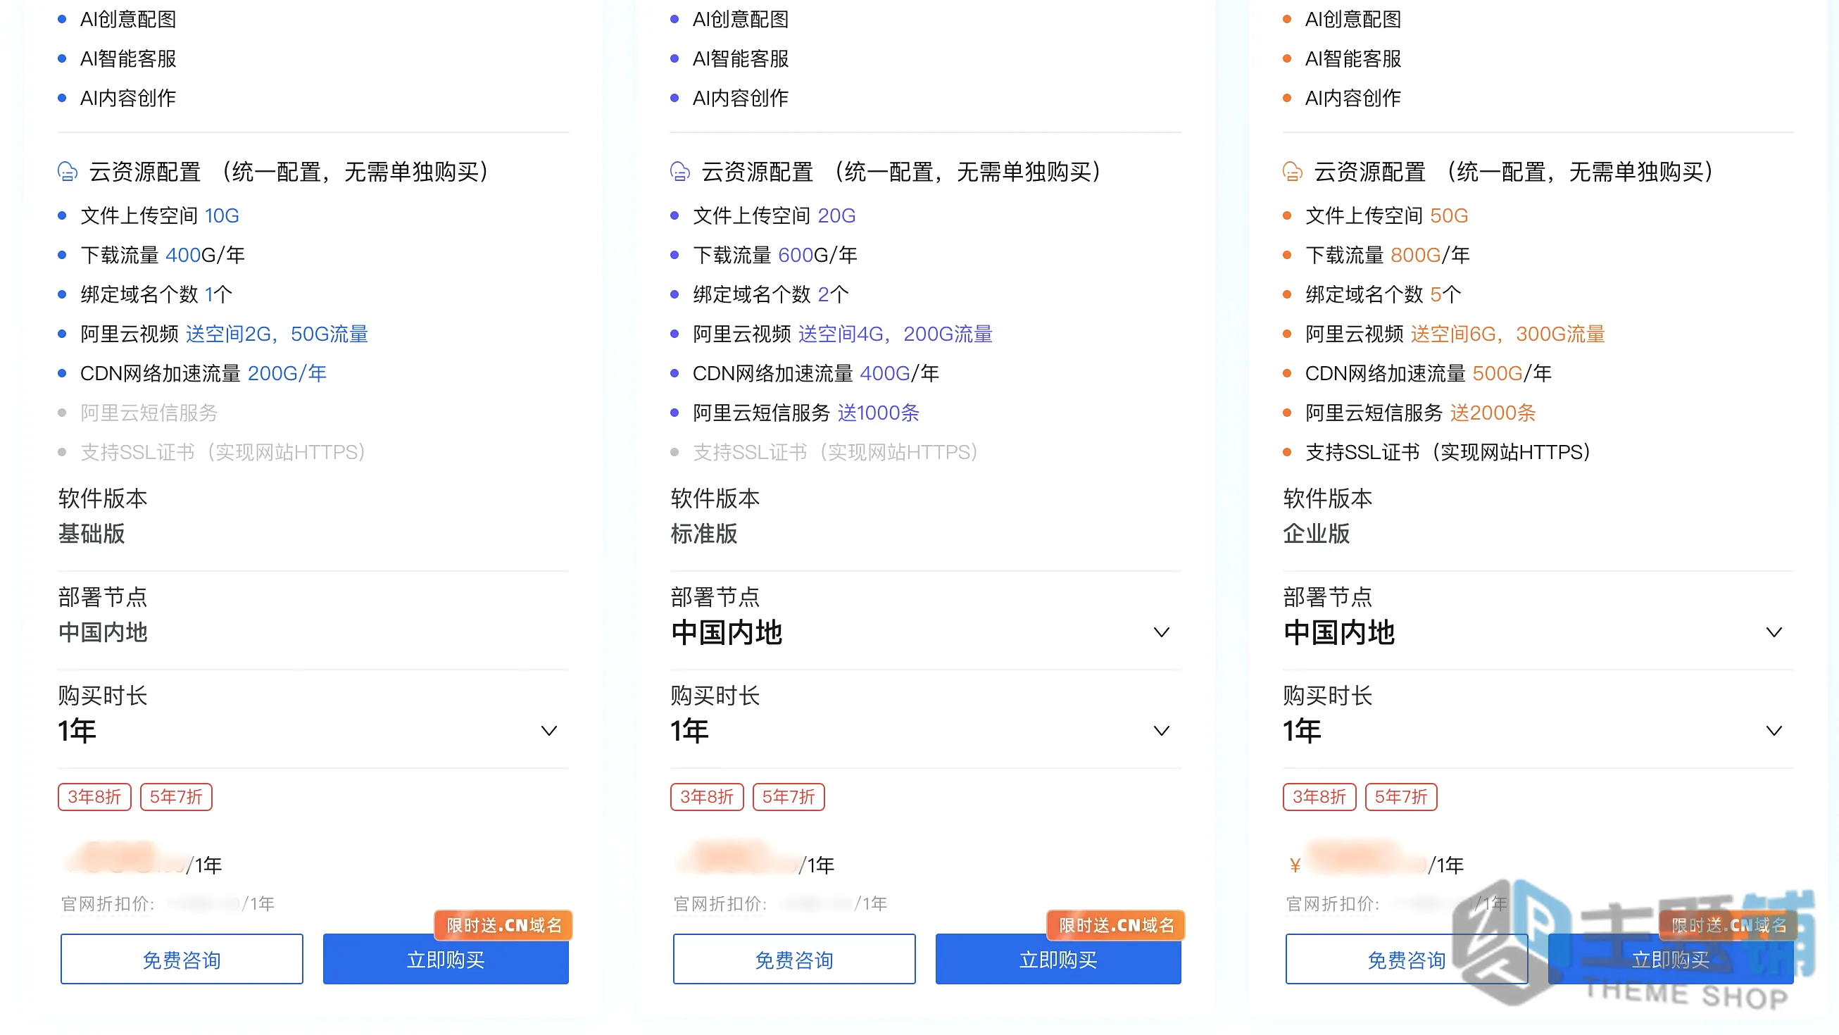Click 下载流量 400G/年 text
The width and height of the screenshot is (1839, 1035).
pyautogui.click(x=163, y=255)
